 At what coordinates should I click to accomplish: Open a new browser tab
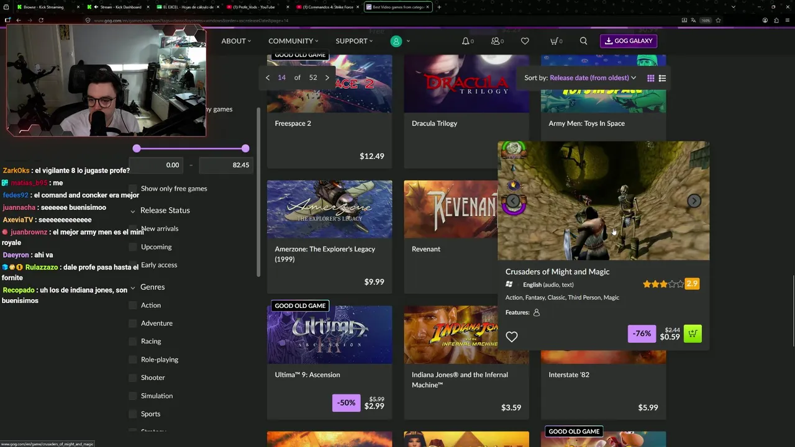(x=438, y=7)
